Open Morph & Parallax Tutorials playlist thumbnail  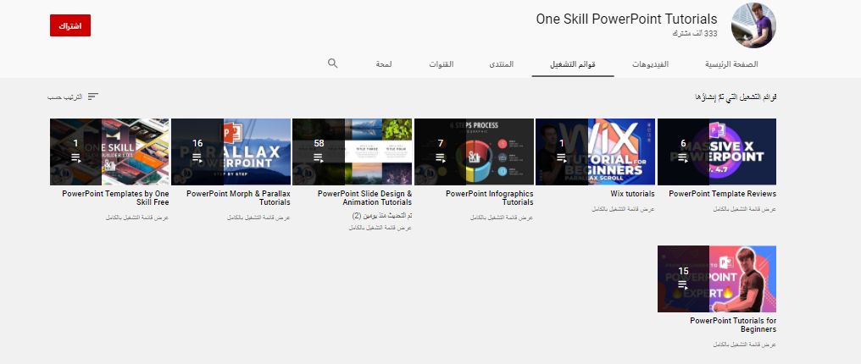231,152
